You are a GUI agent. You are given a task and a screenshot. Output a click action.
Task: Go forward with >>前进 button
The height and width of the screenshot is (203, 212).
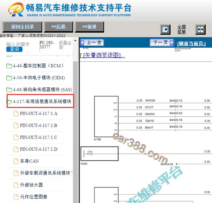click(89, 27)
